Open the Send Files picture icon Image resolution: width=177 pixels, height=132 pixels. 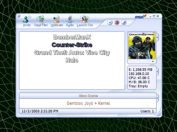pos(41,19)
